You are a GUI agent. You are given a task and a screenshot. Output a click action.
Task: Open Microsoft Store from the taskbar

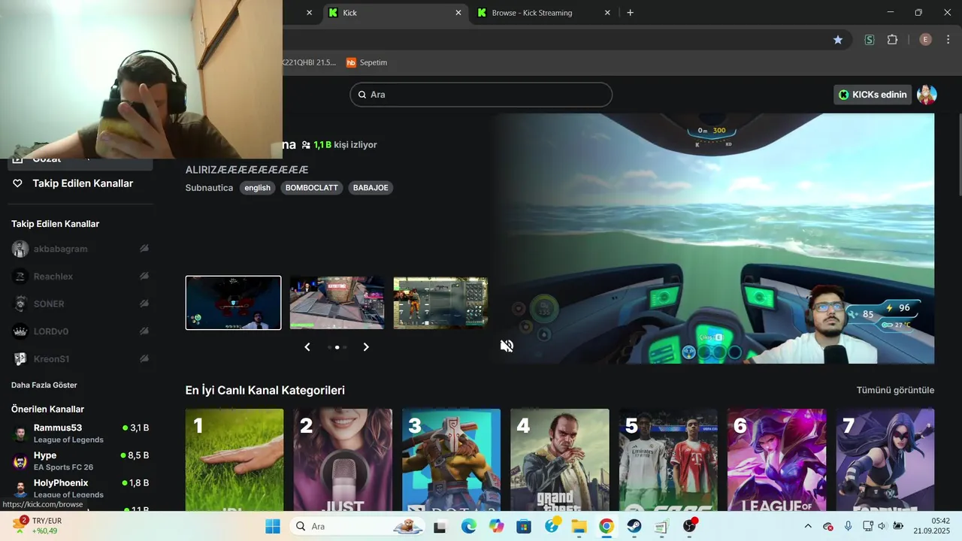pyautogui.click(x=524, y=526)
